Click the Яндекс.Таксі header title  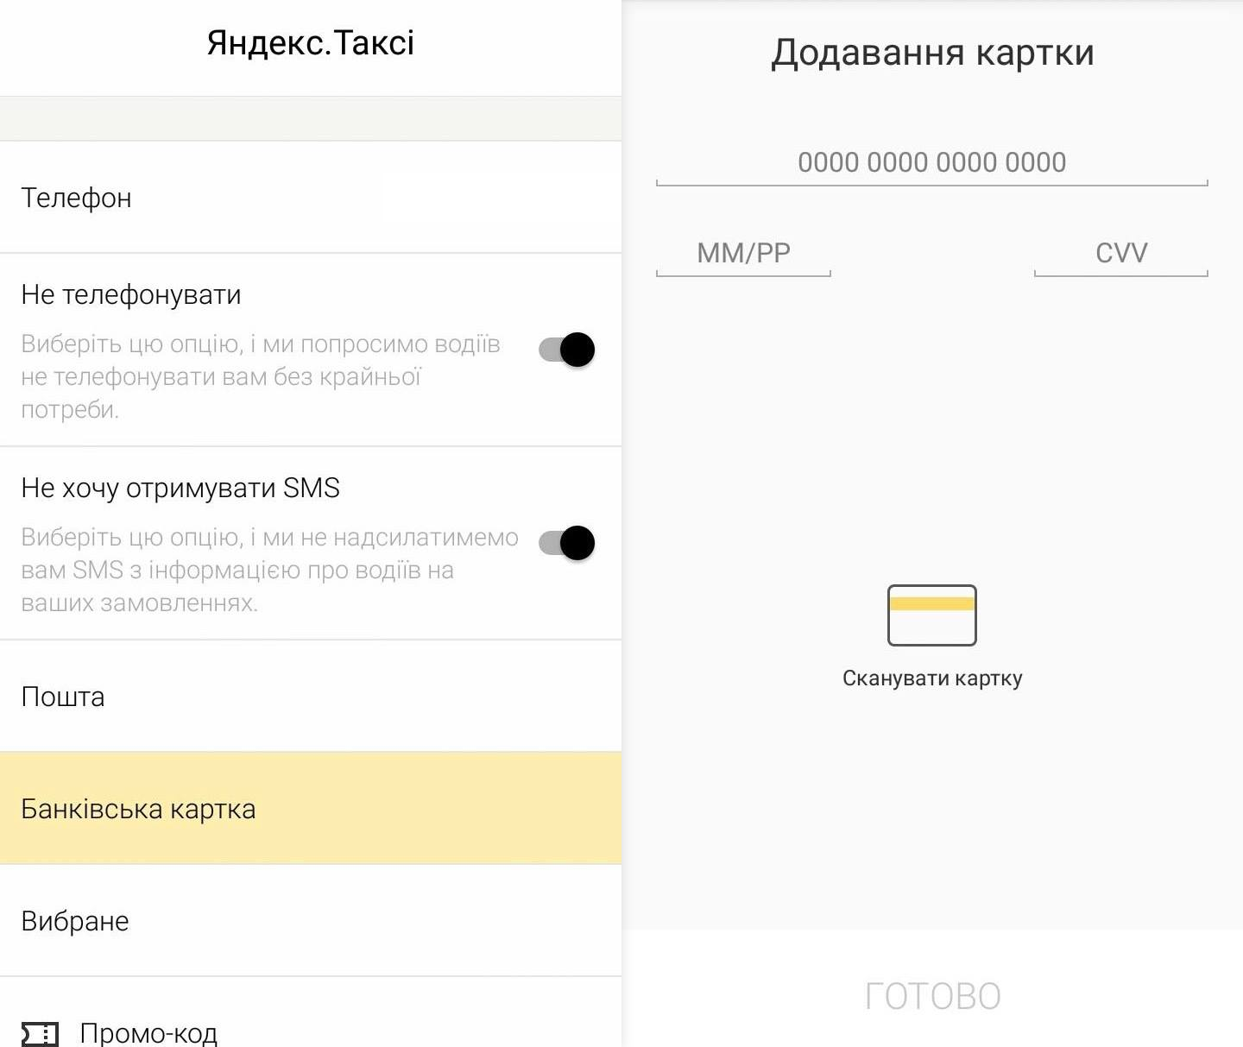point(311,43)
